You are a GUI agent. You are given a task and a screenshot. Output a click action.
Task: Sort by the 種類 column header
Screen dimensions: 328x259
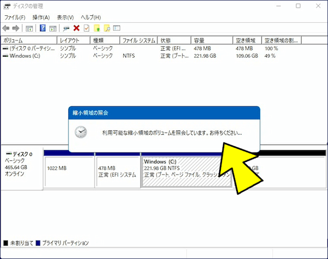[105, 40]
